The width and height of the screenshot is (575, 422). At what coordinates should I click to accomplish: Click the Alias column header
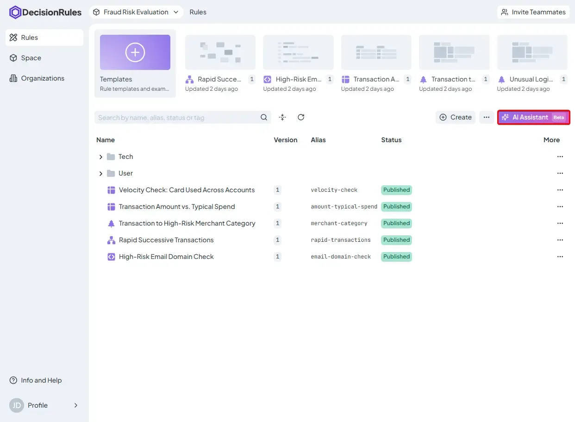pyautogui.click(x=319, y=140)
